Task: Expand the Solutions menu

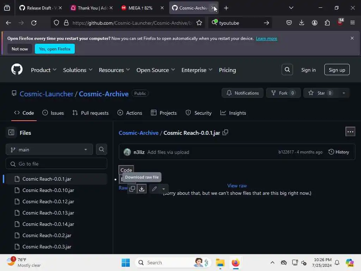Action: (78, 70)
